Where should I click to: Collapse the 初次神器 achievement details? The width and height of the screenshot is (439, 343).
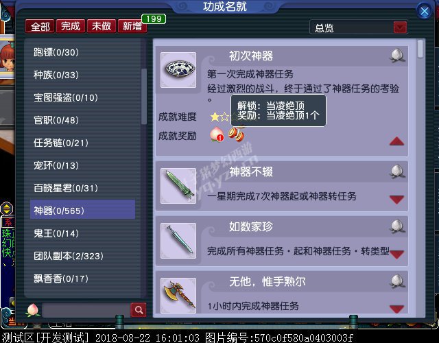(x=396, y=141)
